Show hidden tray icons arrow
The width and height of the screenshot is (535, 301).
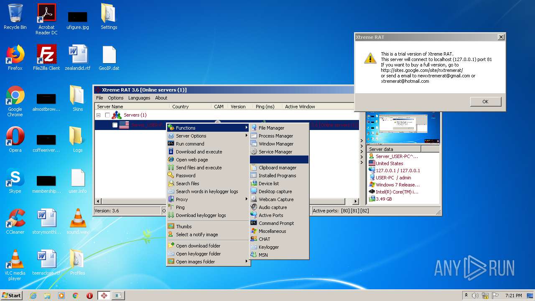(x=466, y=295)
